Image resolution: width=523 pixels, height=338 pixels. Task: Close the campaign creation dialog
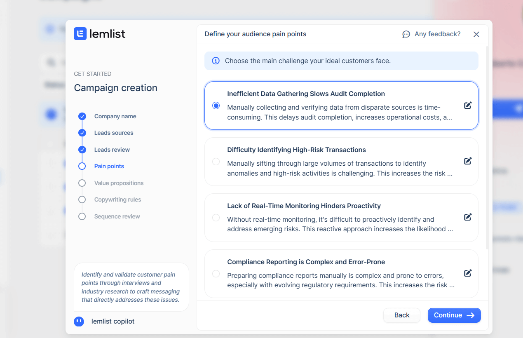tap(476, 34)
